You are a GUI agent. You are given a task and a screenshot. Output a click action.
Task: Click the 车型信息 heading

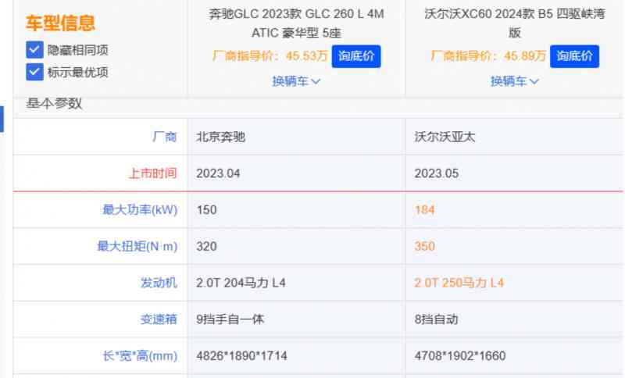click(61, 23)
